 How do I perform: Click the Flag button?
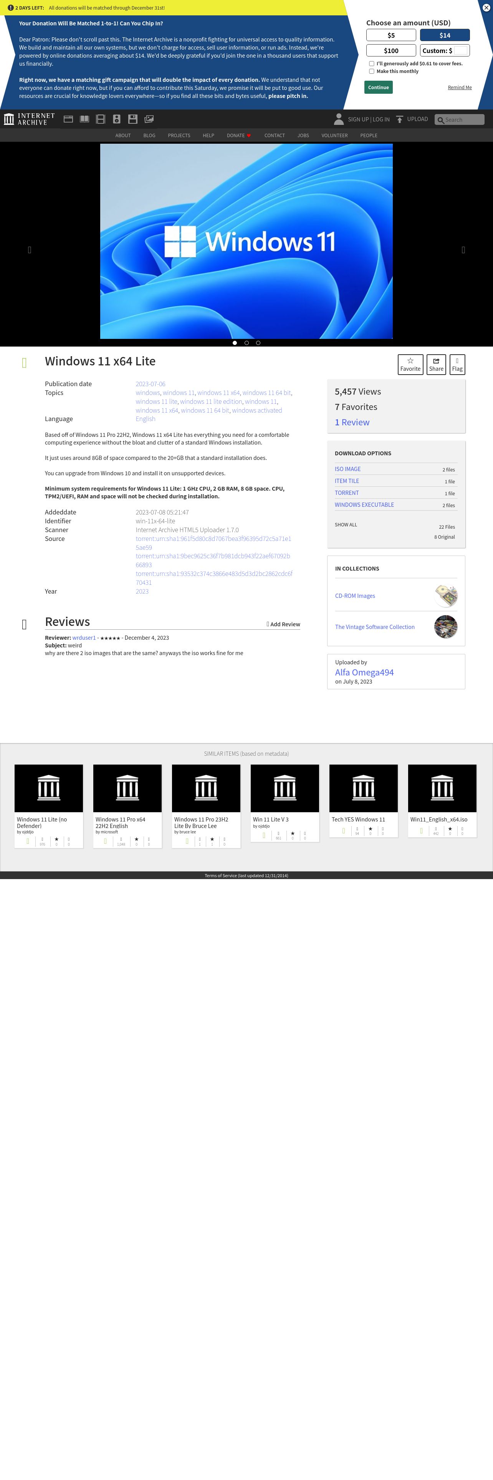tap(457, 364)
